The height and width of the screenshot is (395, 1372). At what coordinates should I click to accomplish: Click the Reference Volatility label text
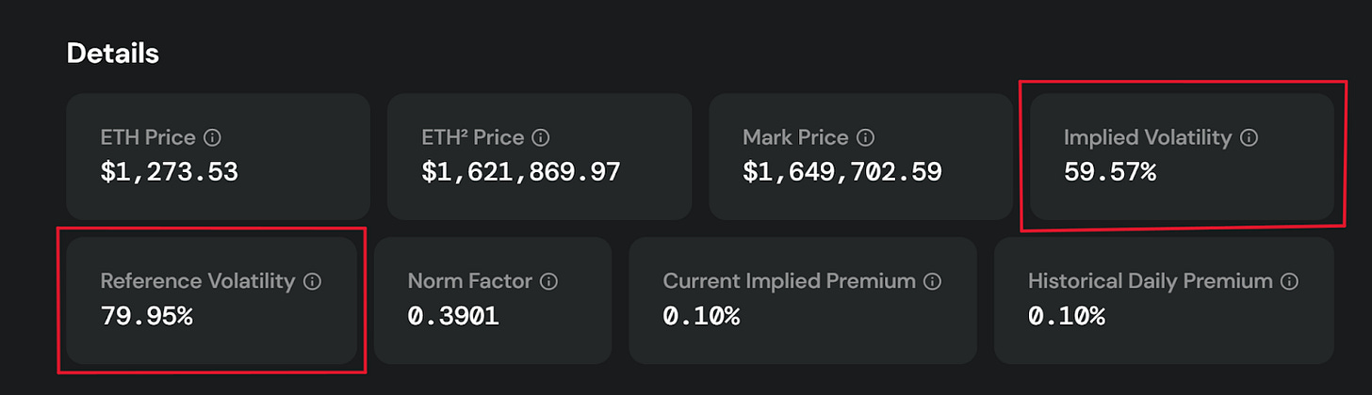click(x=198, y=281)
